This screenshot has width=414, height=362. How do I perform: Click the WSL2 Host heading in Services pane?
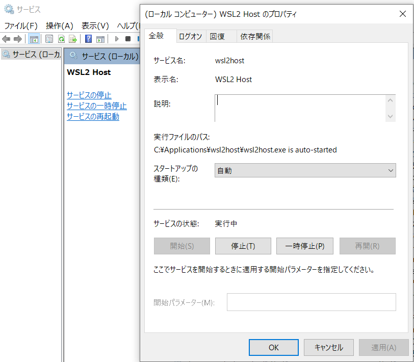(x=89, y=72)
